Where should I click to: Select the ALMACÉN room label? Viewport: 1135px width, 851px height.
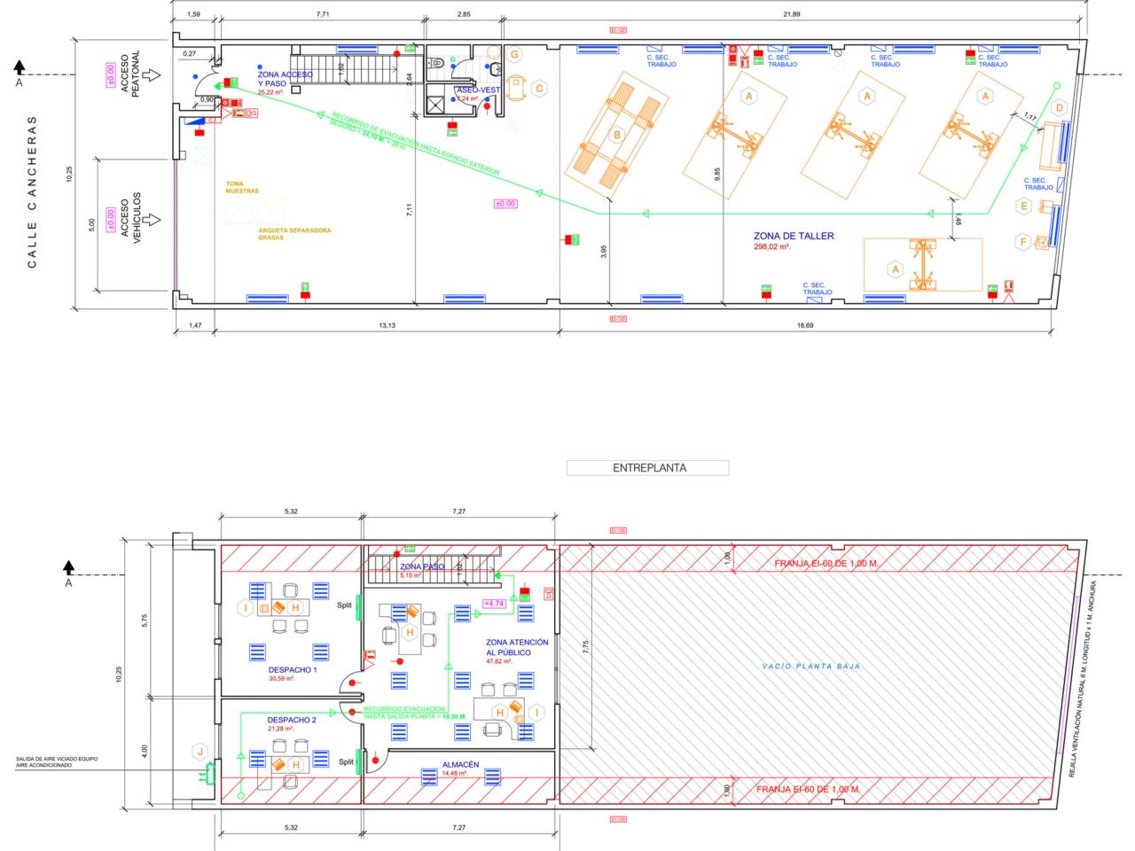(460, 764)
